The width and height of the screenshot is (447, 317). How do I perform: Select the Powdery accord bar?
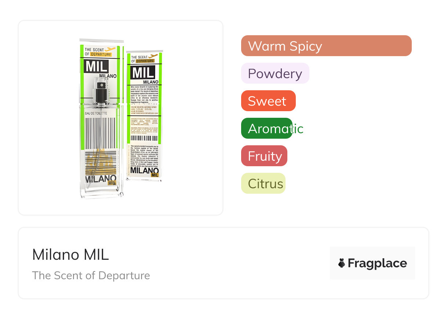(275, 73)
